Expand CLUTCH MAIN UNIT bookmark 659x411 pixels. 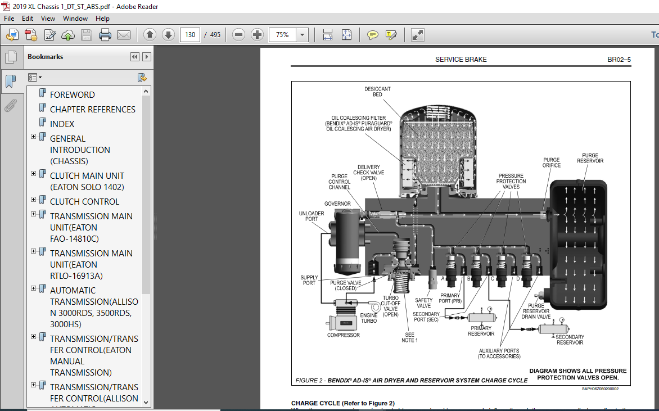[34, 174]
